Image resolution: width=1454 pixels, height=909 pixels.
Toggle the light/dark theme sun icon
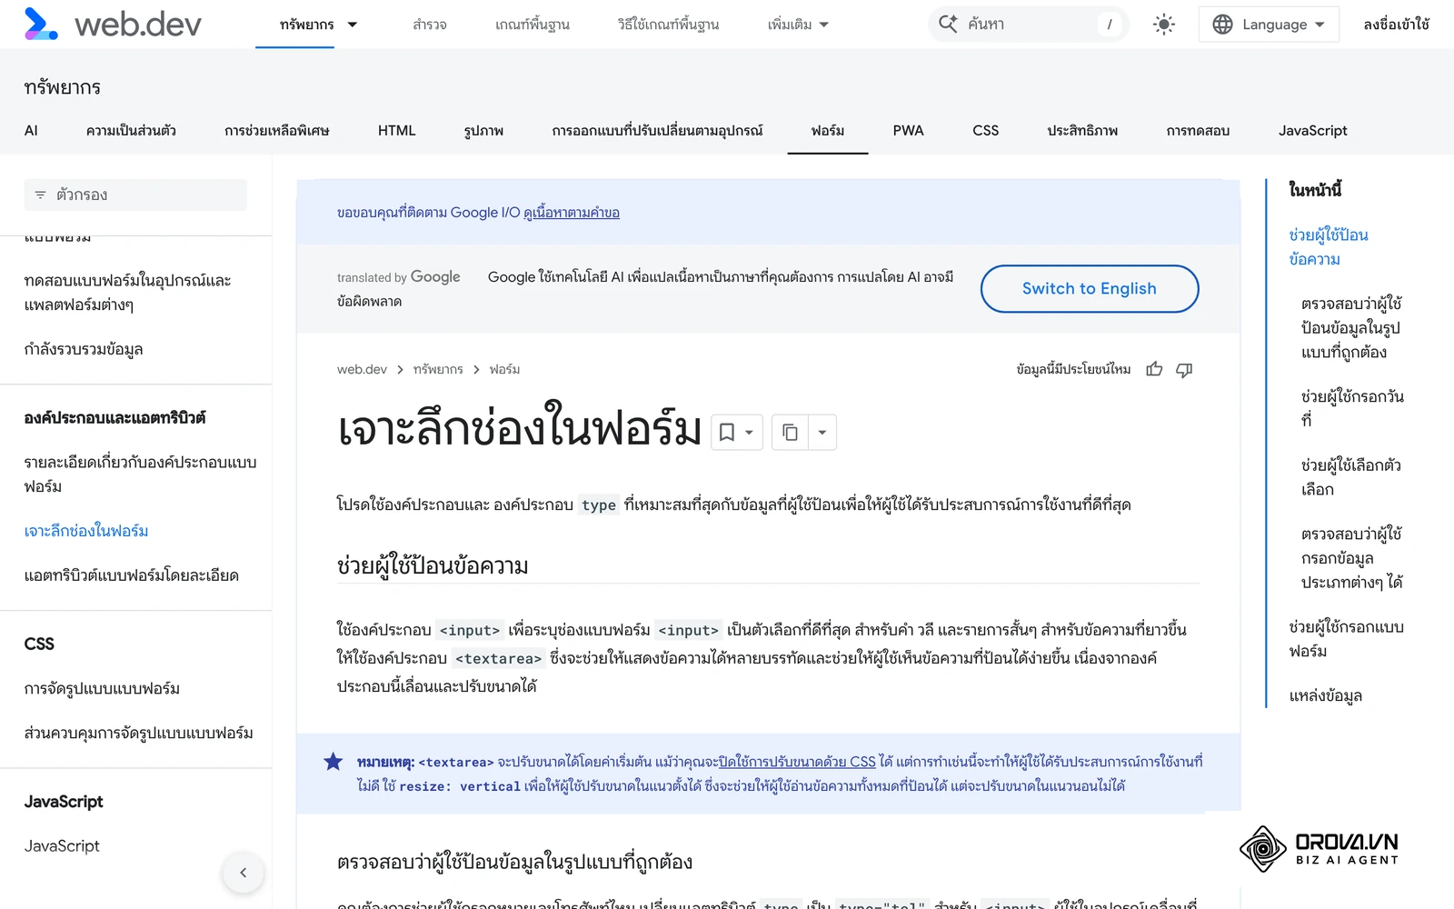[x=1163, y=25]
